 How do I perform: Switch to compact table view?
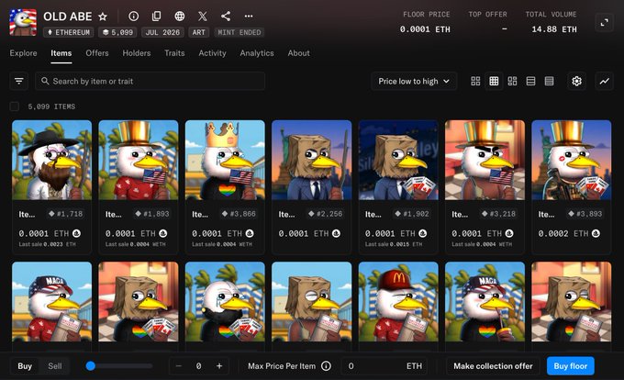[x=549, y=81]
